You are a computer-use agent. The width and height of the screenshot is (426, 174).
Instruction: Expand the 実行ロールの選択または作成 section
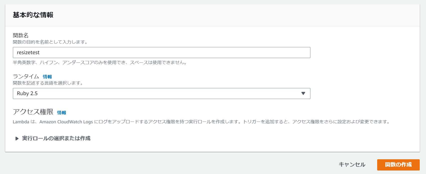(53, 138)
